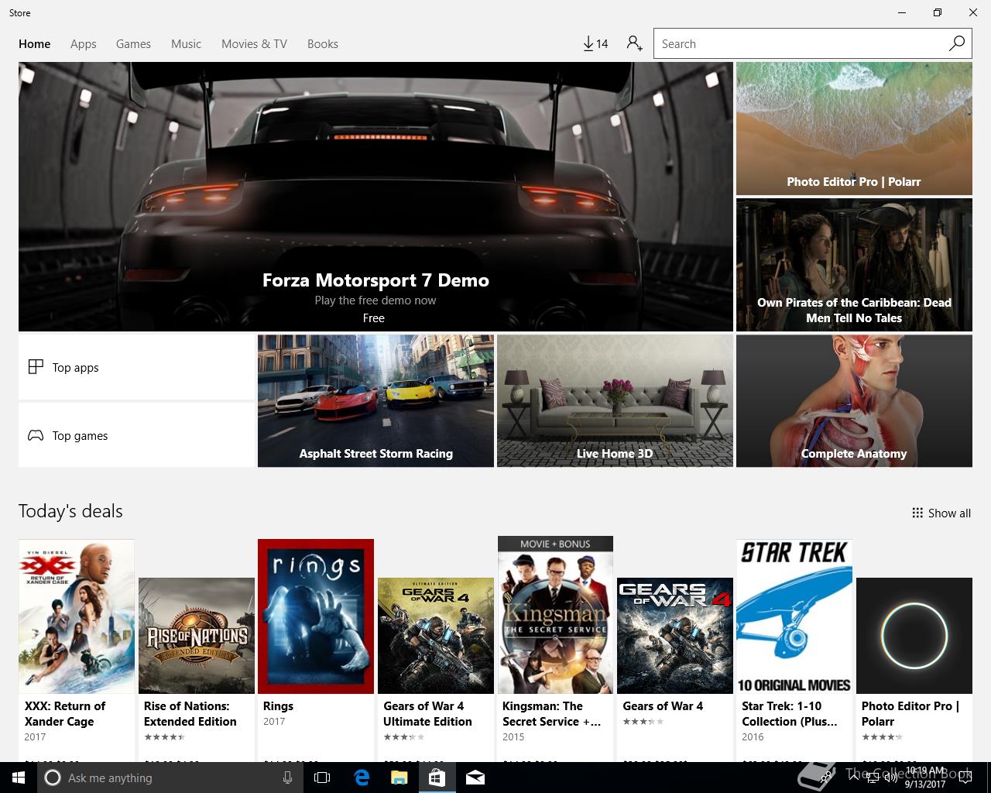Click the Top games button
The image size is (991, 793).
[136, 435]
